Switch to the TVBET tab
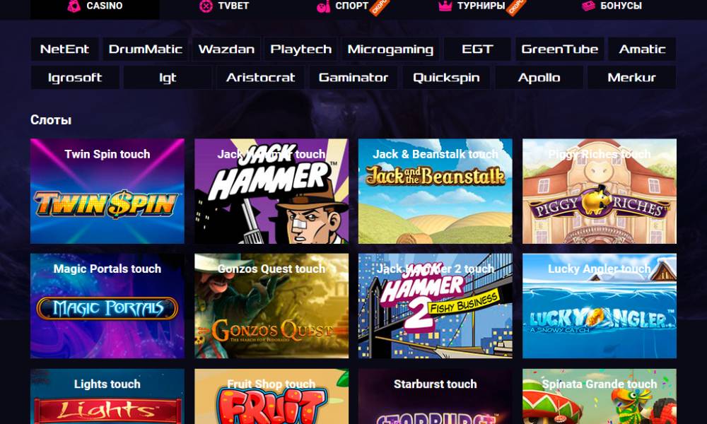 224,6
